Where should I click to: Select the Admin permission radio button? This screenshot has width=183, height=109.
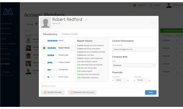[x=44, y=41]
